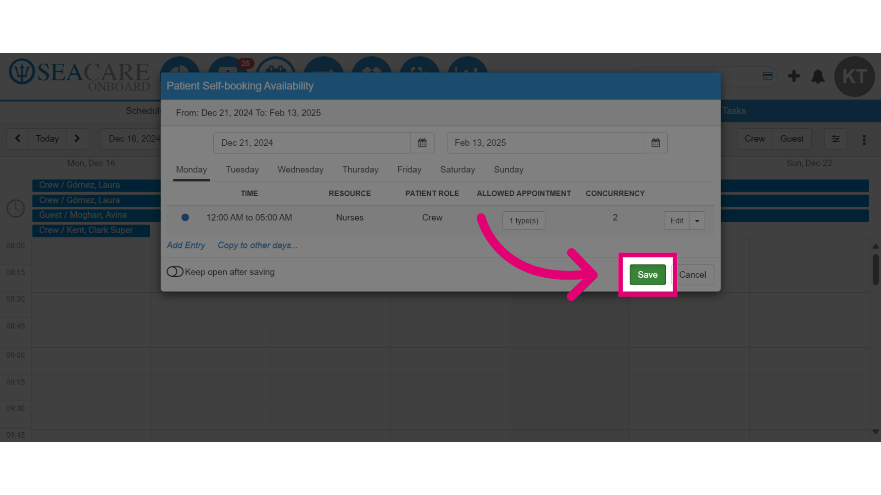The image size is (881, 495).
Task: Click the card icon in search bar
Action: click(x=768, y=76)
